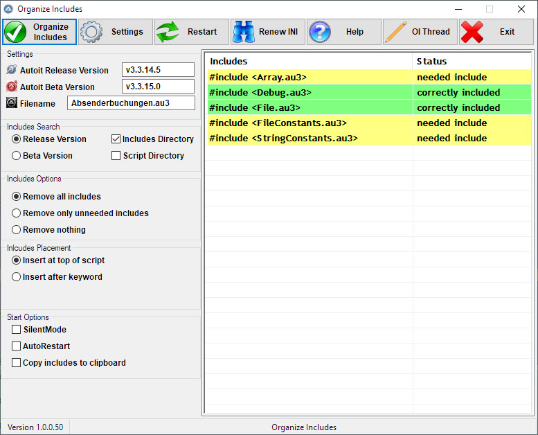The width and height of the screenshot is (538, 435).
Task: Choose Remove only unneeded includes
Action: pos(17,213)
